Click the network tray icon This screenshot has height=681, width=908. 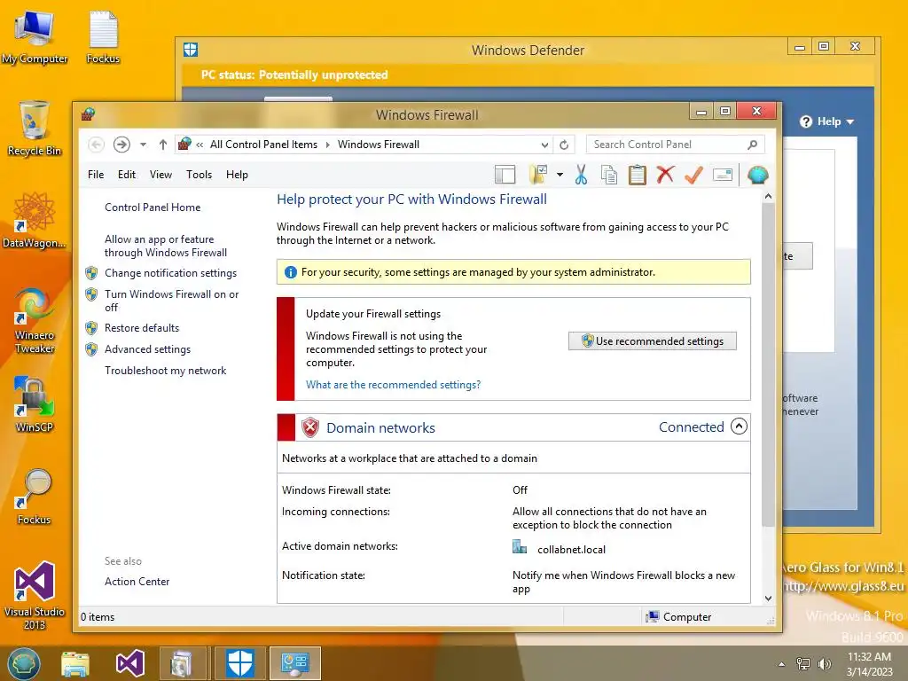(803, 663)
